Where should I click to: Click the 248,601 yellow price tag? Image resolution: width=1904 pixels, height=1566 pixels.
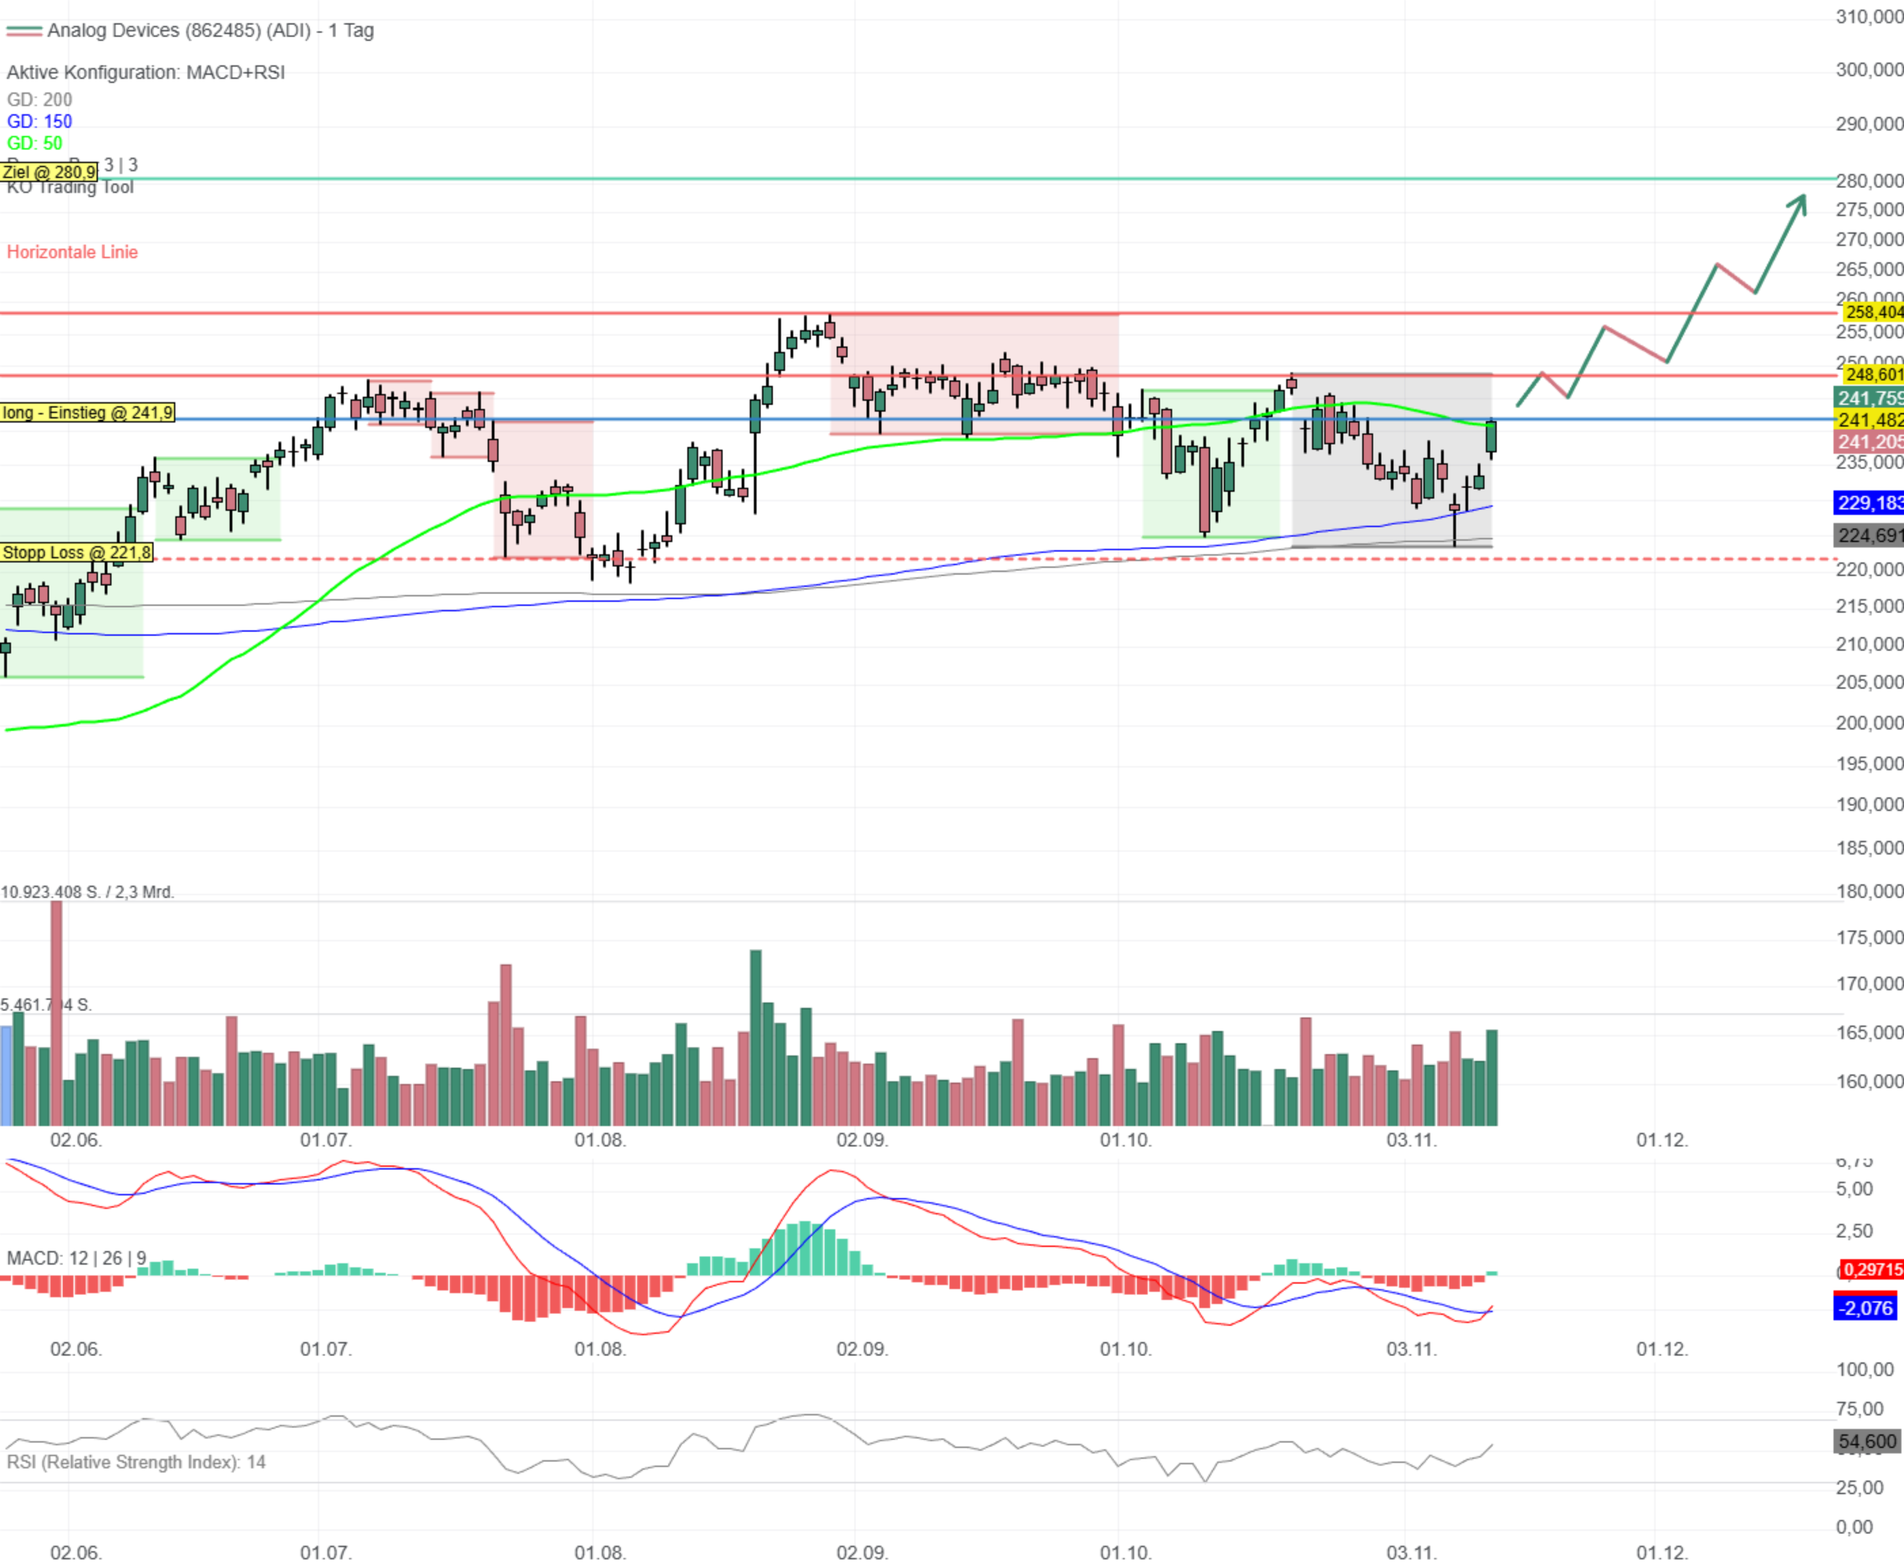pyautogui.click(x=1873, y=374)
